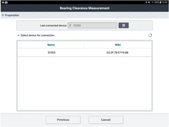Click the loading spinner icon

coord(150,35)
